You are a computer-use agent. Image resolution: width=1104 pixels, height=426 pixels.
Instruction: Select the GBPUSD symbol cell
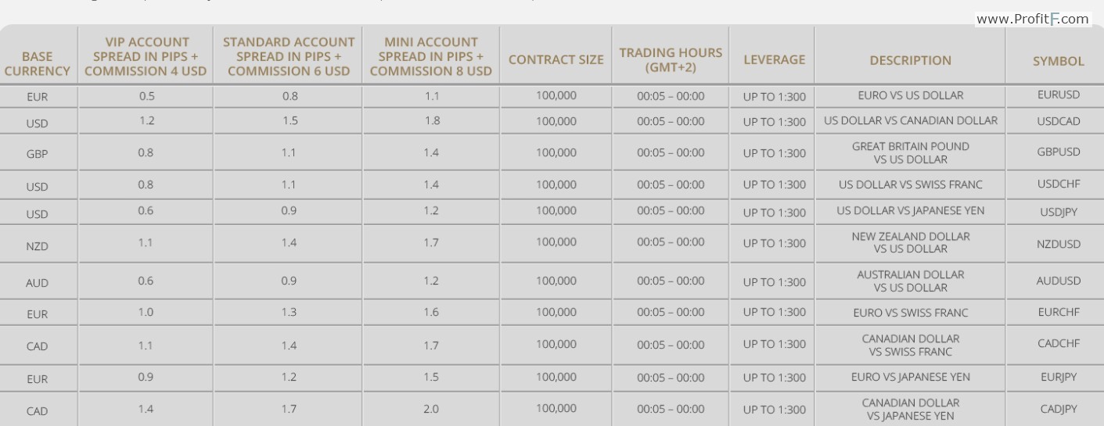1059,152
